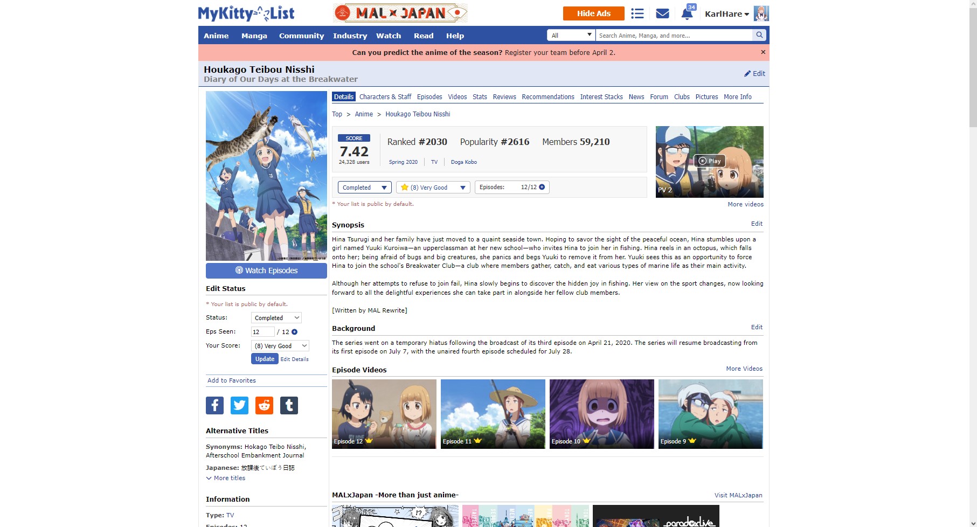This screenshot has width=977, height=527.
Task: Increment Eps Seen plus icon in Edit Status
Action: (x=294, y=332)
